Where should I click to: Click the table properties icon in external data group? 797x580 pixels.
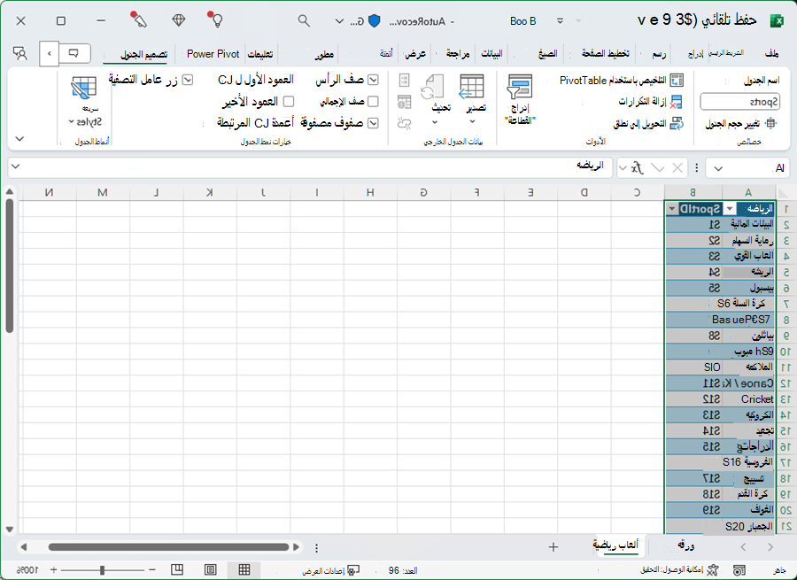[x=405, y=81]
